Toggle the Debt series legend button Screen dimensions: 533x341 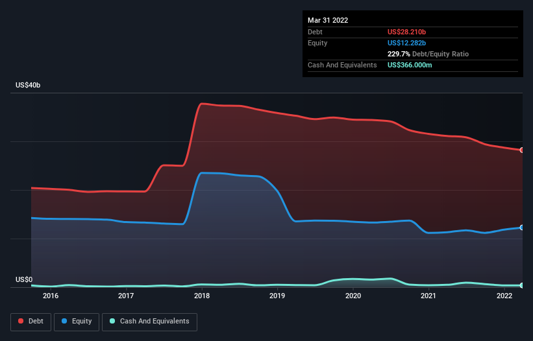coord(31,322)
